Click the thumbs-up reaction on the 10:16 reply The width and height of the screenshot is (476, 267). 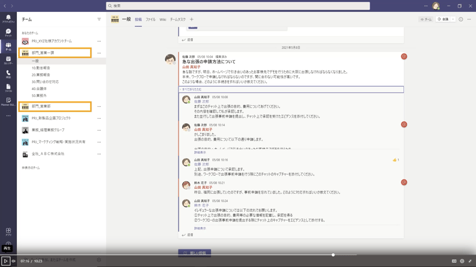(396, 159)
